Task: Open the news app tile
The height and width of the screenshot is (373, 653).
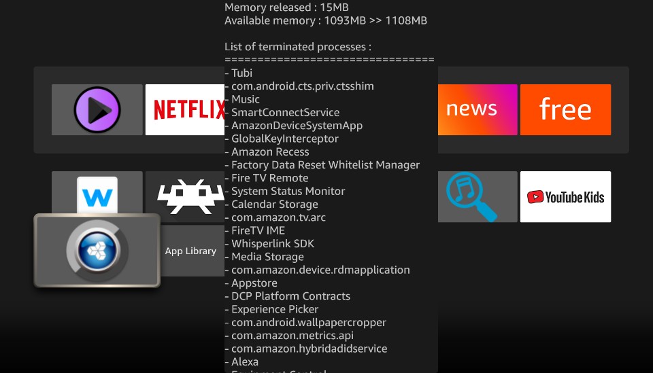Action: 478,110
